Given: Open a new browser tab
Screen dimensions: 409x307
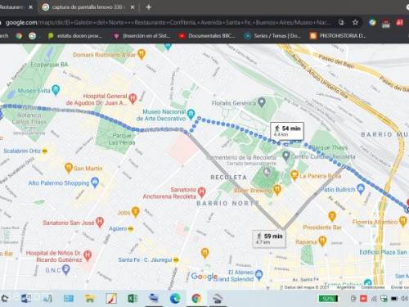Looking at the screenshot, I should tap(149, 7).
